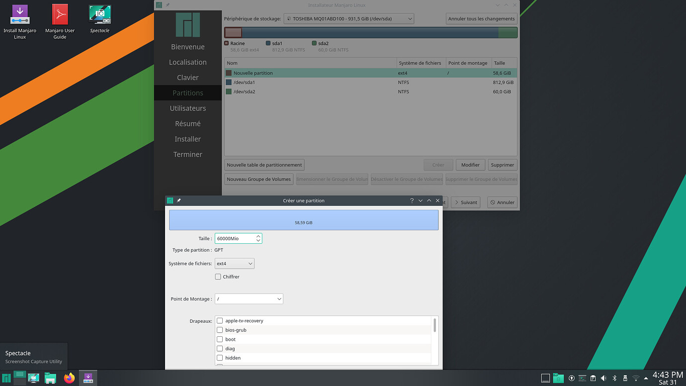Open Install Manjaro Linux desktop icon
Screen dimensions: 686x386
click(20, 22)
